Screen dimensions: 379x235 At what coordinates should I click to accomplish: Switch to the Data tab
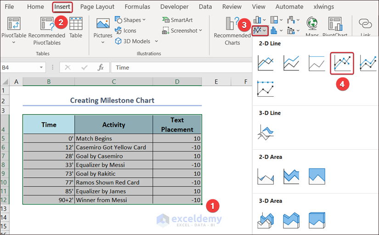[205, 7]
